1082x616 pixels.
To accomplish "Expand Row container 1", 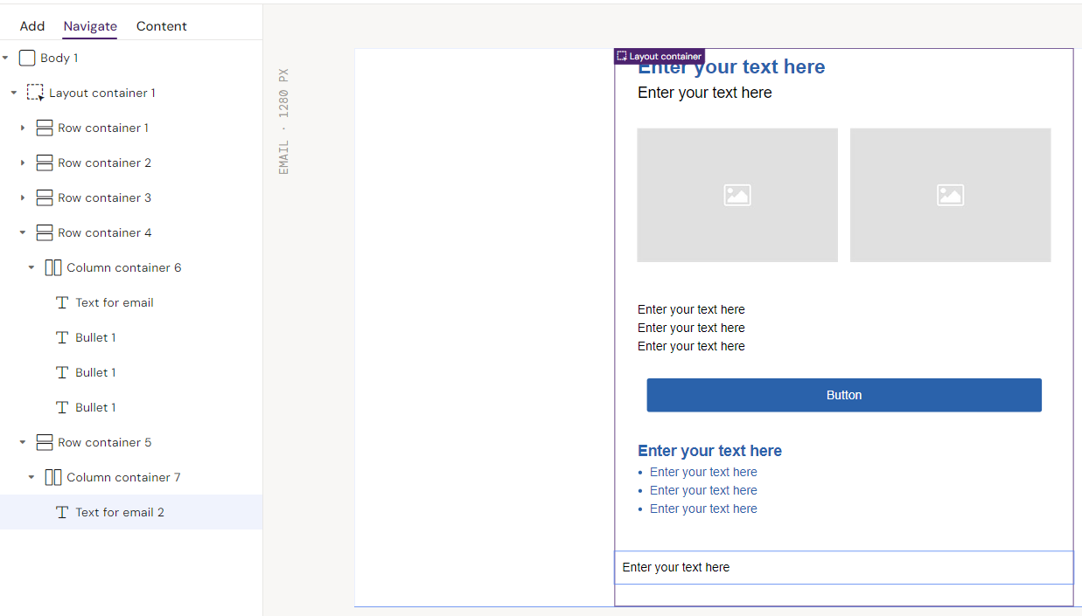I will (x=23, y=128).
